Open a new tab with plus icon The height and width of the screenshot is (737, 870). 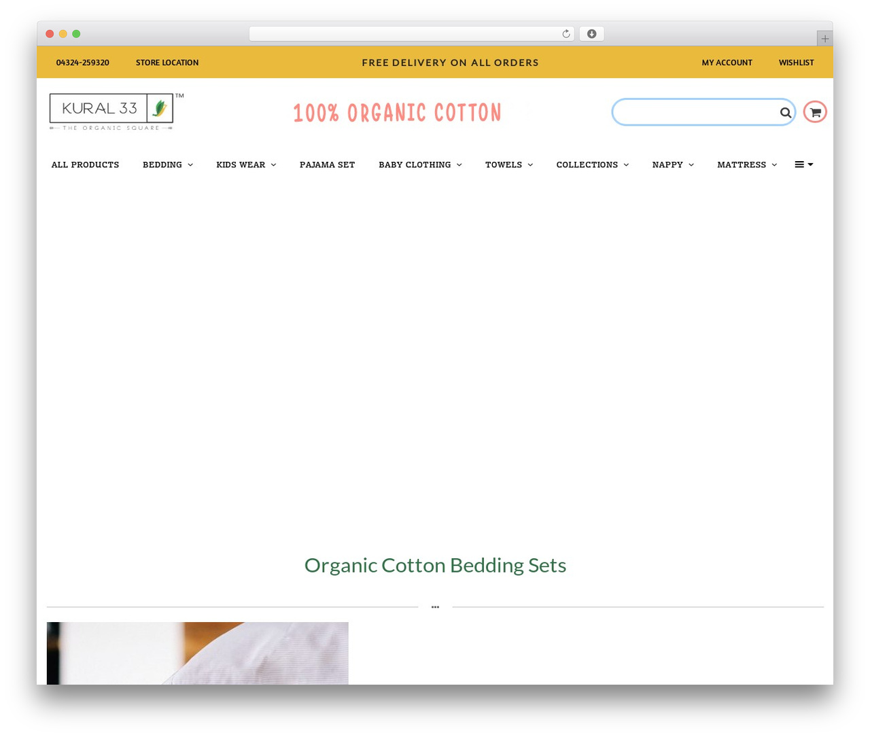tap(824, 39)
